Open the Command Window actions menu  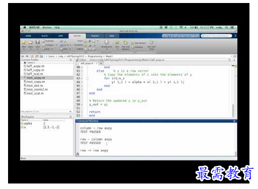(x=234, y=121)
